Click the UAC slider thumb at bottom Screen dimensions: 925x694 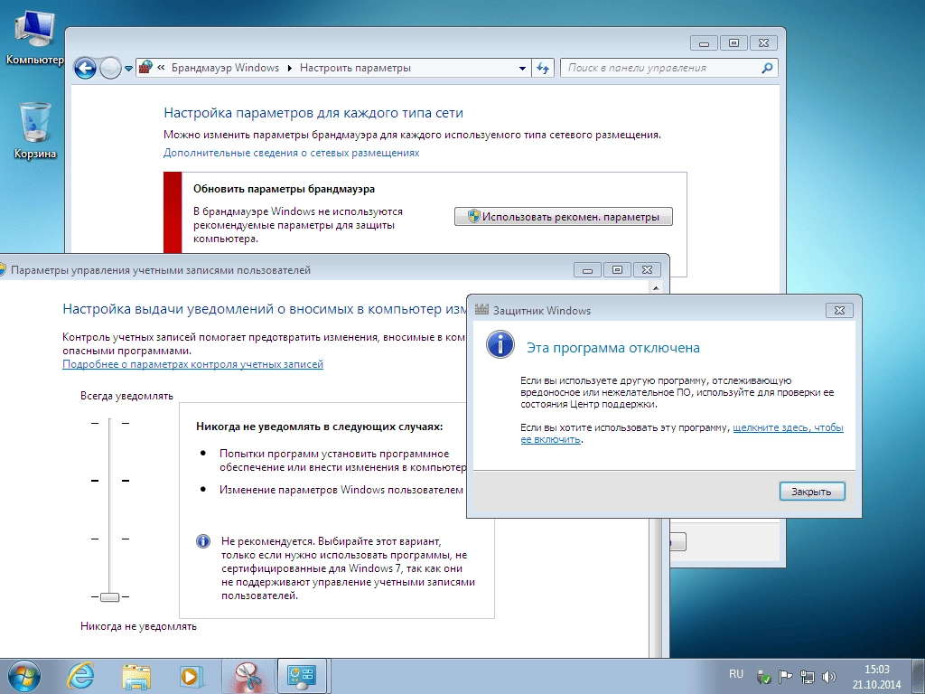point(109,597)
